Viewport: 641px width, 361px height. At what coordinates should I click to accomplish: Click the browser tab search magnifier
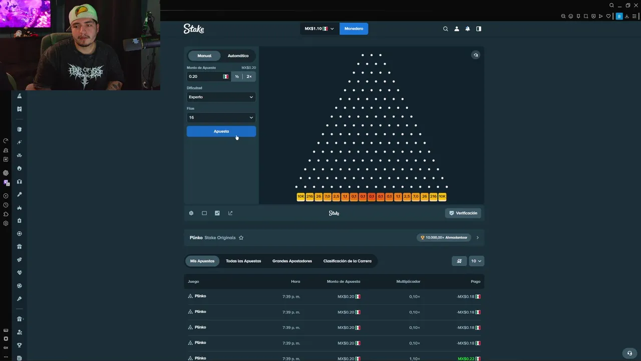click(611, 5)
